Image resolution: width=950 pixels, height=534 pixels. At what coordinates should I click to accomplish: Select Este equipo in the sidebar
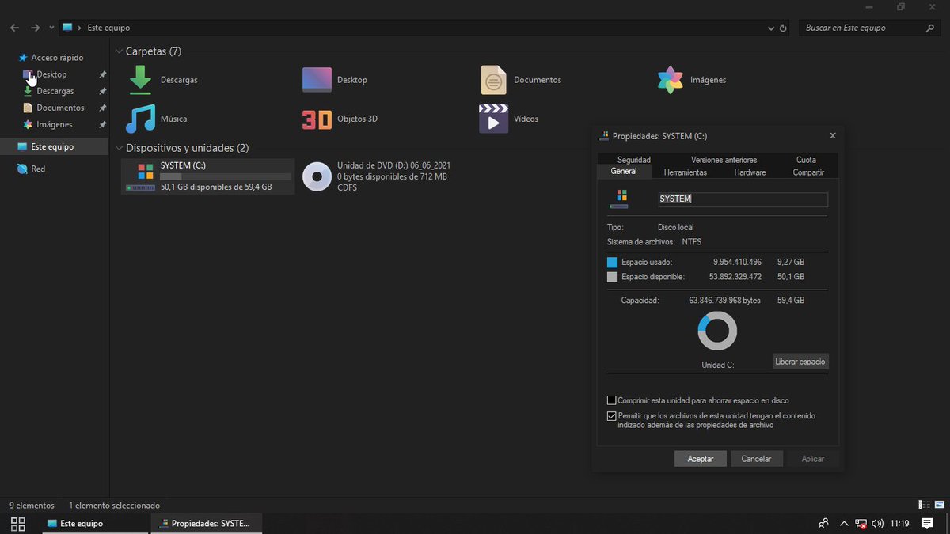[54, 146]
